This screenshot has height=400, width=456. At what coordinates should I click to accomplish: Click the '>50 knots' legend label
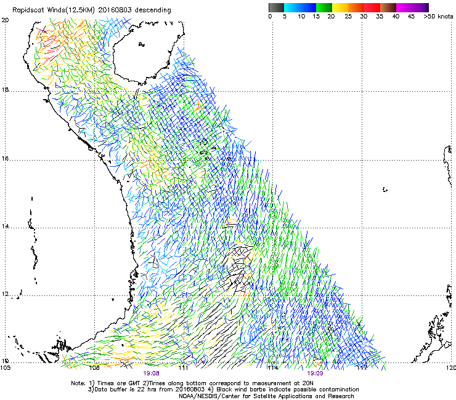438,17
